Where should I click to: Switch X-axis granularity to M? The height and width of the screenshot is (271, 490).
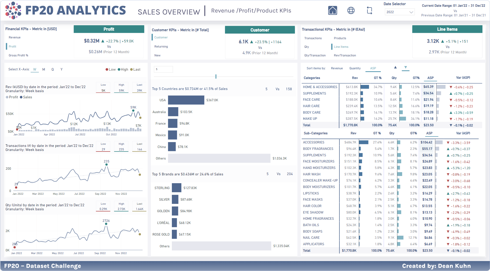point(44,70)
